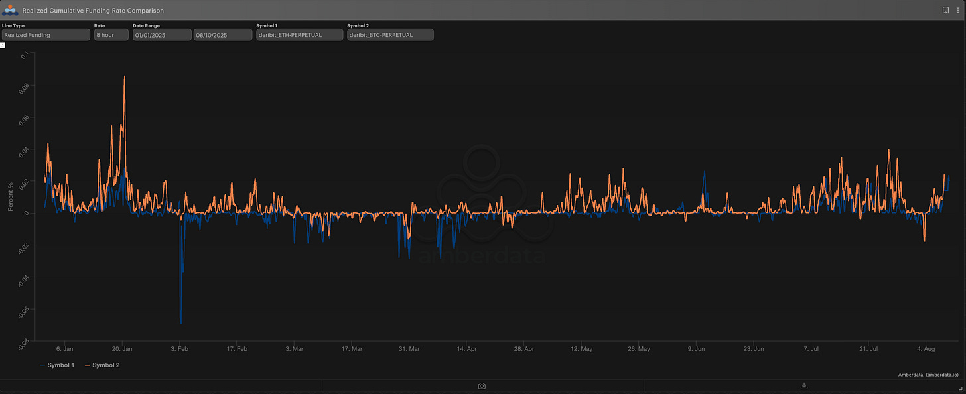Screen dimensions: 966x394
Task: Open Symbol 2 deribit_BTC-PERPETUAL selector
Action: click(390, 35)
